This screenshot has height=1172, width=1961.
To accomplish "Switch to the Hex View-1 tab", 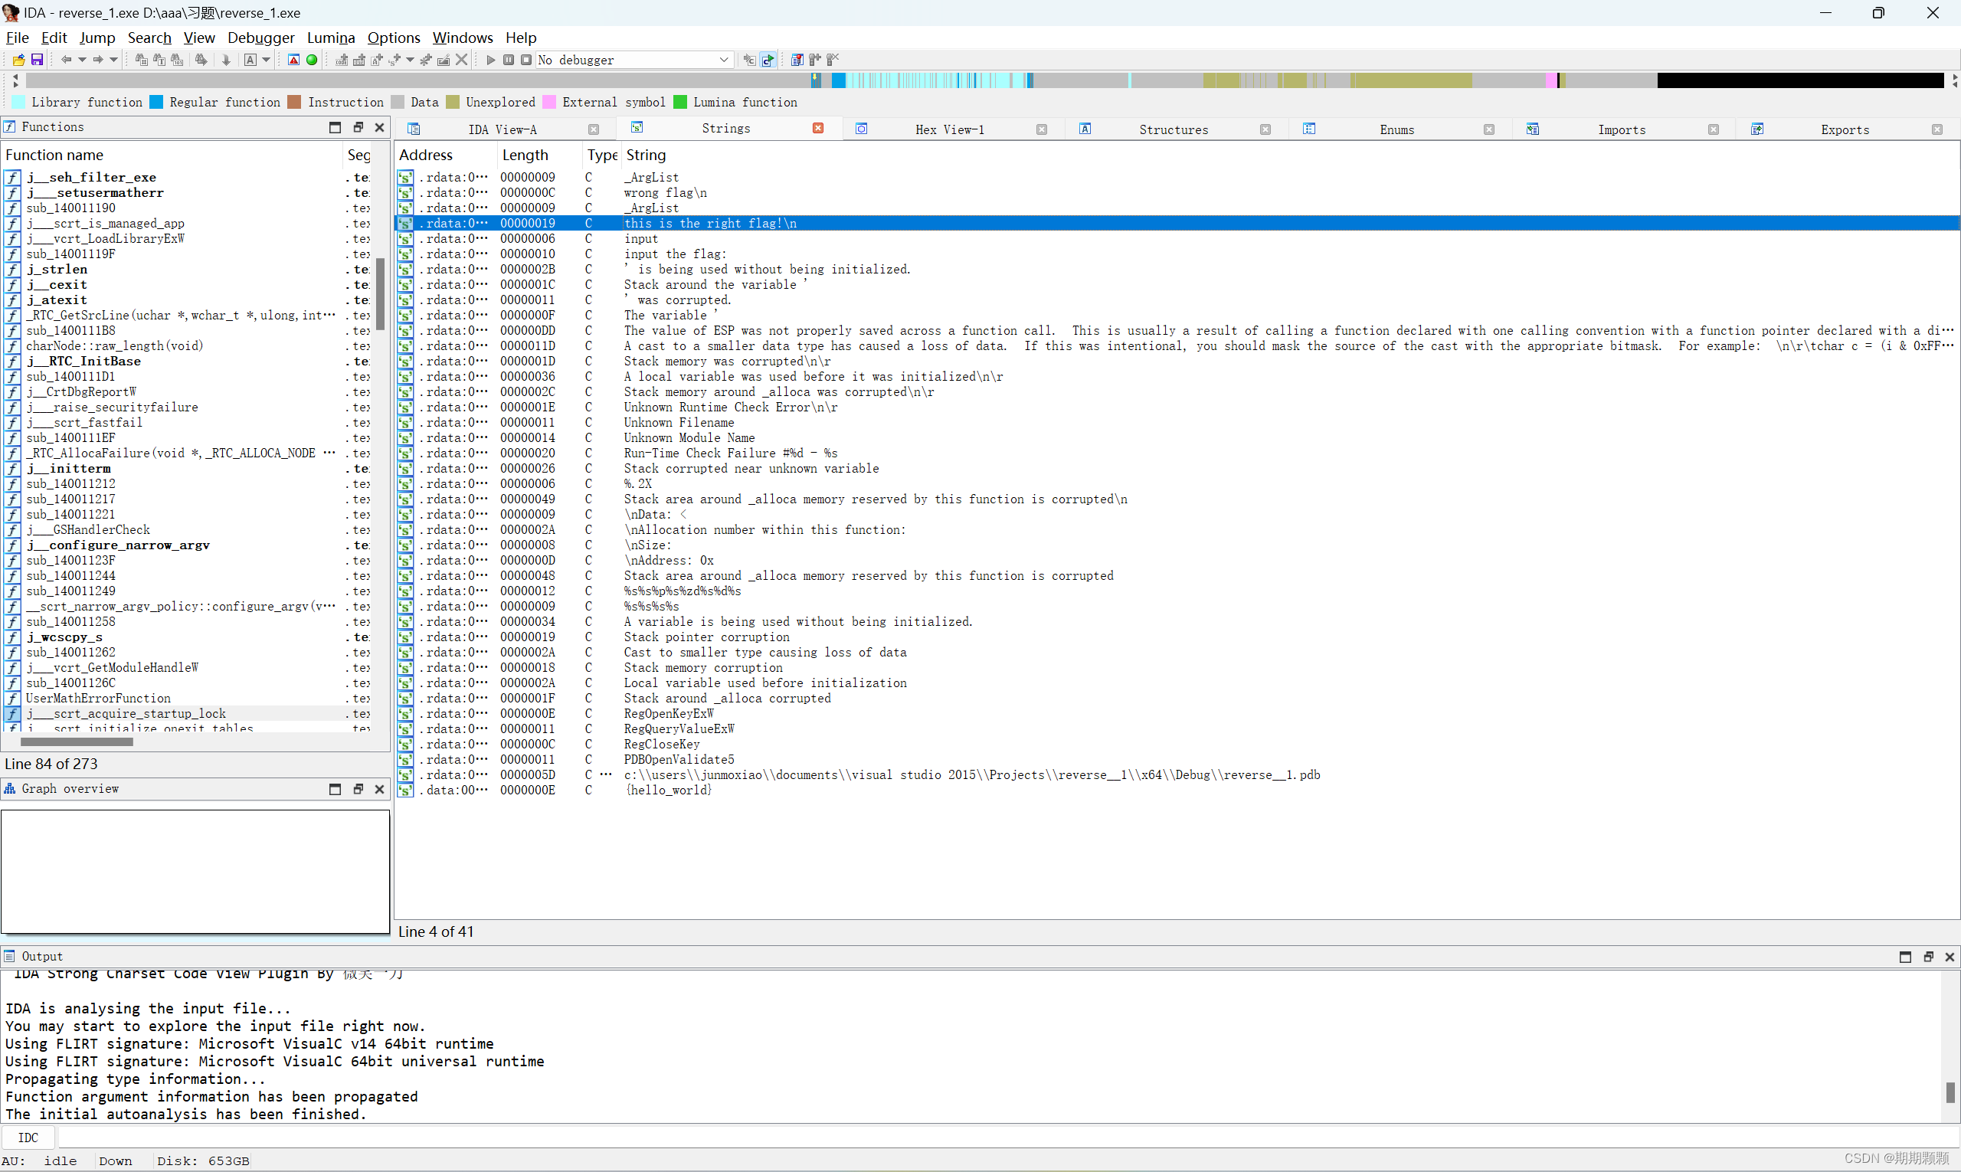I will coord(948,129).
